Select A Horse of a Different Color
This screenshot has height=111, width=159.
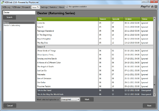95,63
